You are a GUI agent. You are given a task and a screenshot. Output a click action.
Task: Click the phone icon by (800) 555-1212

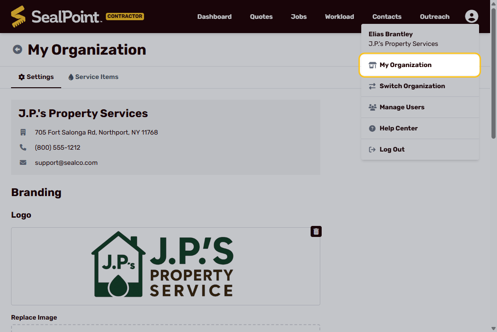pos(23,147)
